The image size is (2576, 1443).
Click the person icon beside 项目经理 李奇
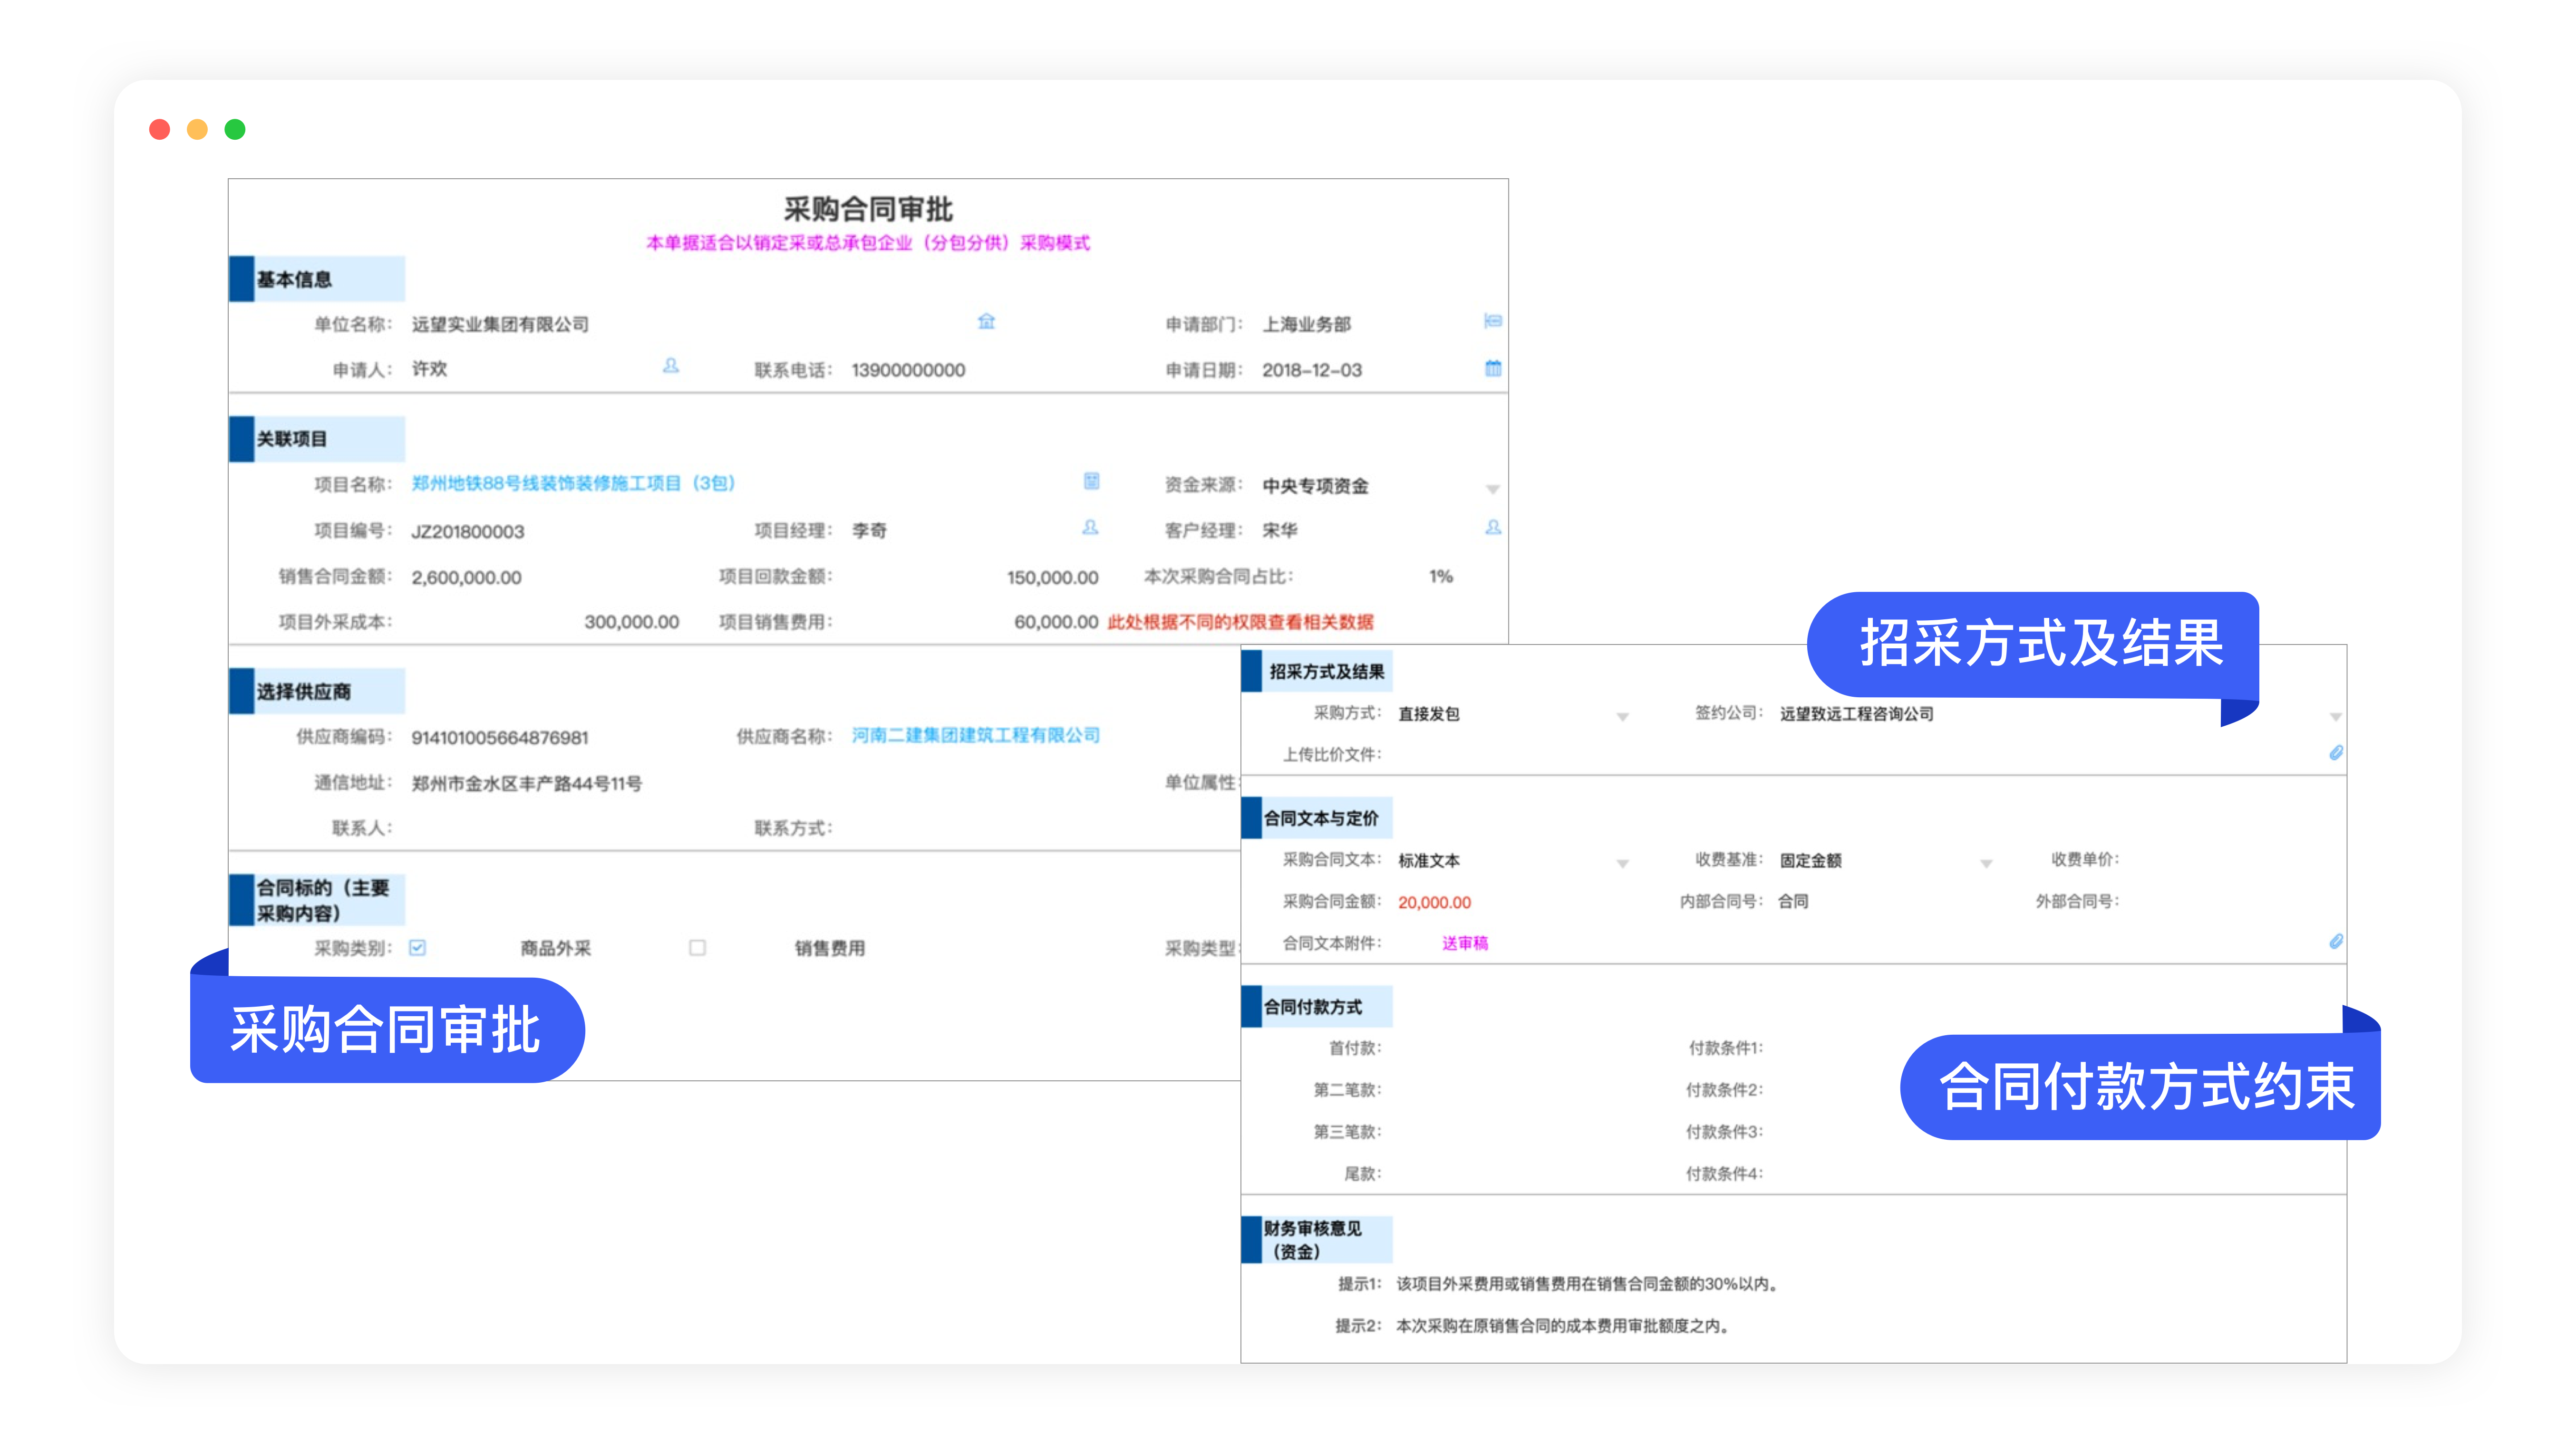(1090, 527)
